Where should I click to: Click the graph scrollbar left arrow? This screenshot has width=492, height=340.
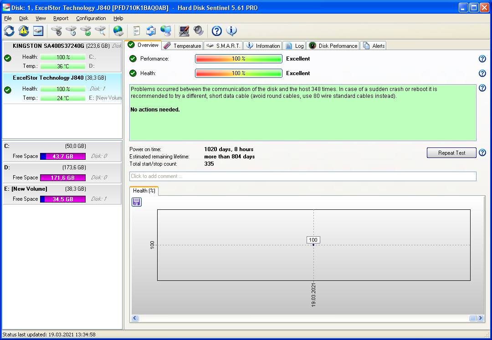click(135, 318)
